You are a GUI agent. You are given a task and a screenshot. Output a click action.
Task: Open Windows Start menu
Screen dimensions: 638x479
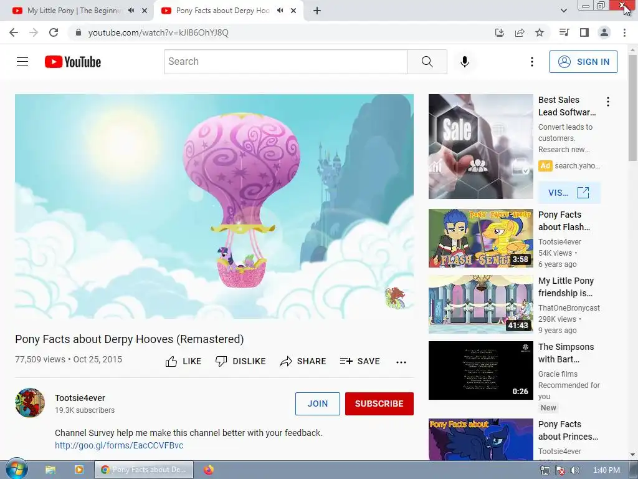tap(16, 469)
